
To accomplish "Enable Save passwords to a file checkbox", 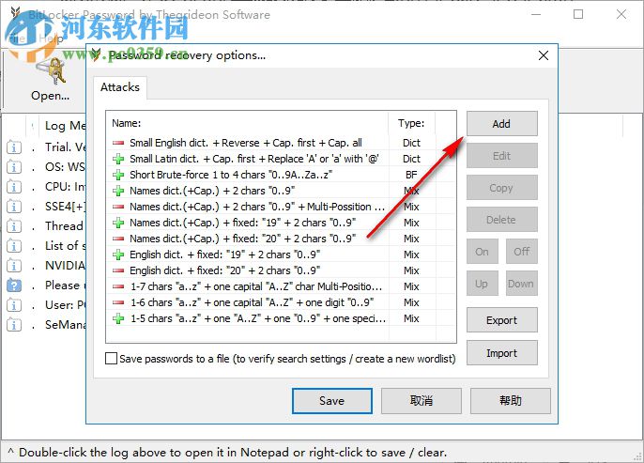I will point(112,359).
